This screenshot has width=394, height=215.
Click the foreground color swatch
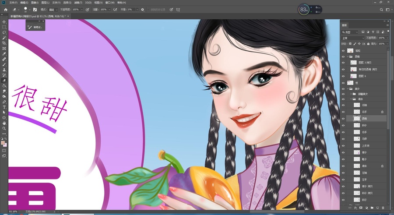(x=3, y=143)
